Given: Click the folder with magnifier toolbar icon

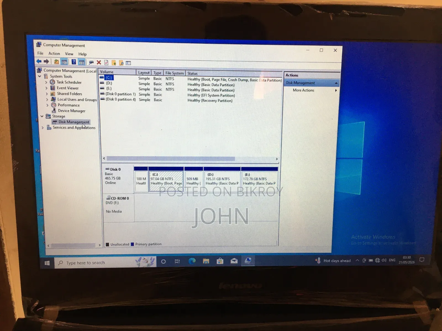Looking at the screenshot, I should [121, 63].
